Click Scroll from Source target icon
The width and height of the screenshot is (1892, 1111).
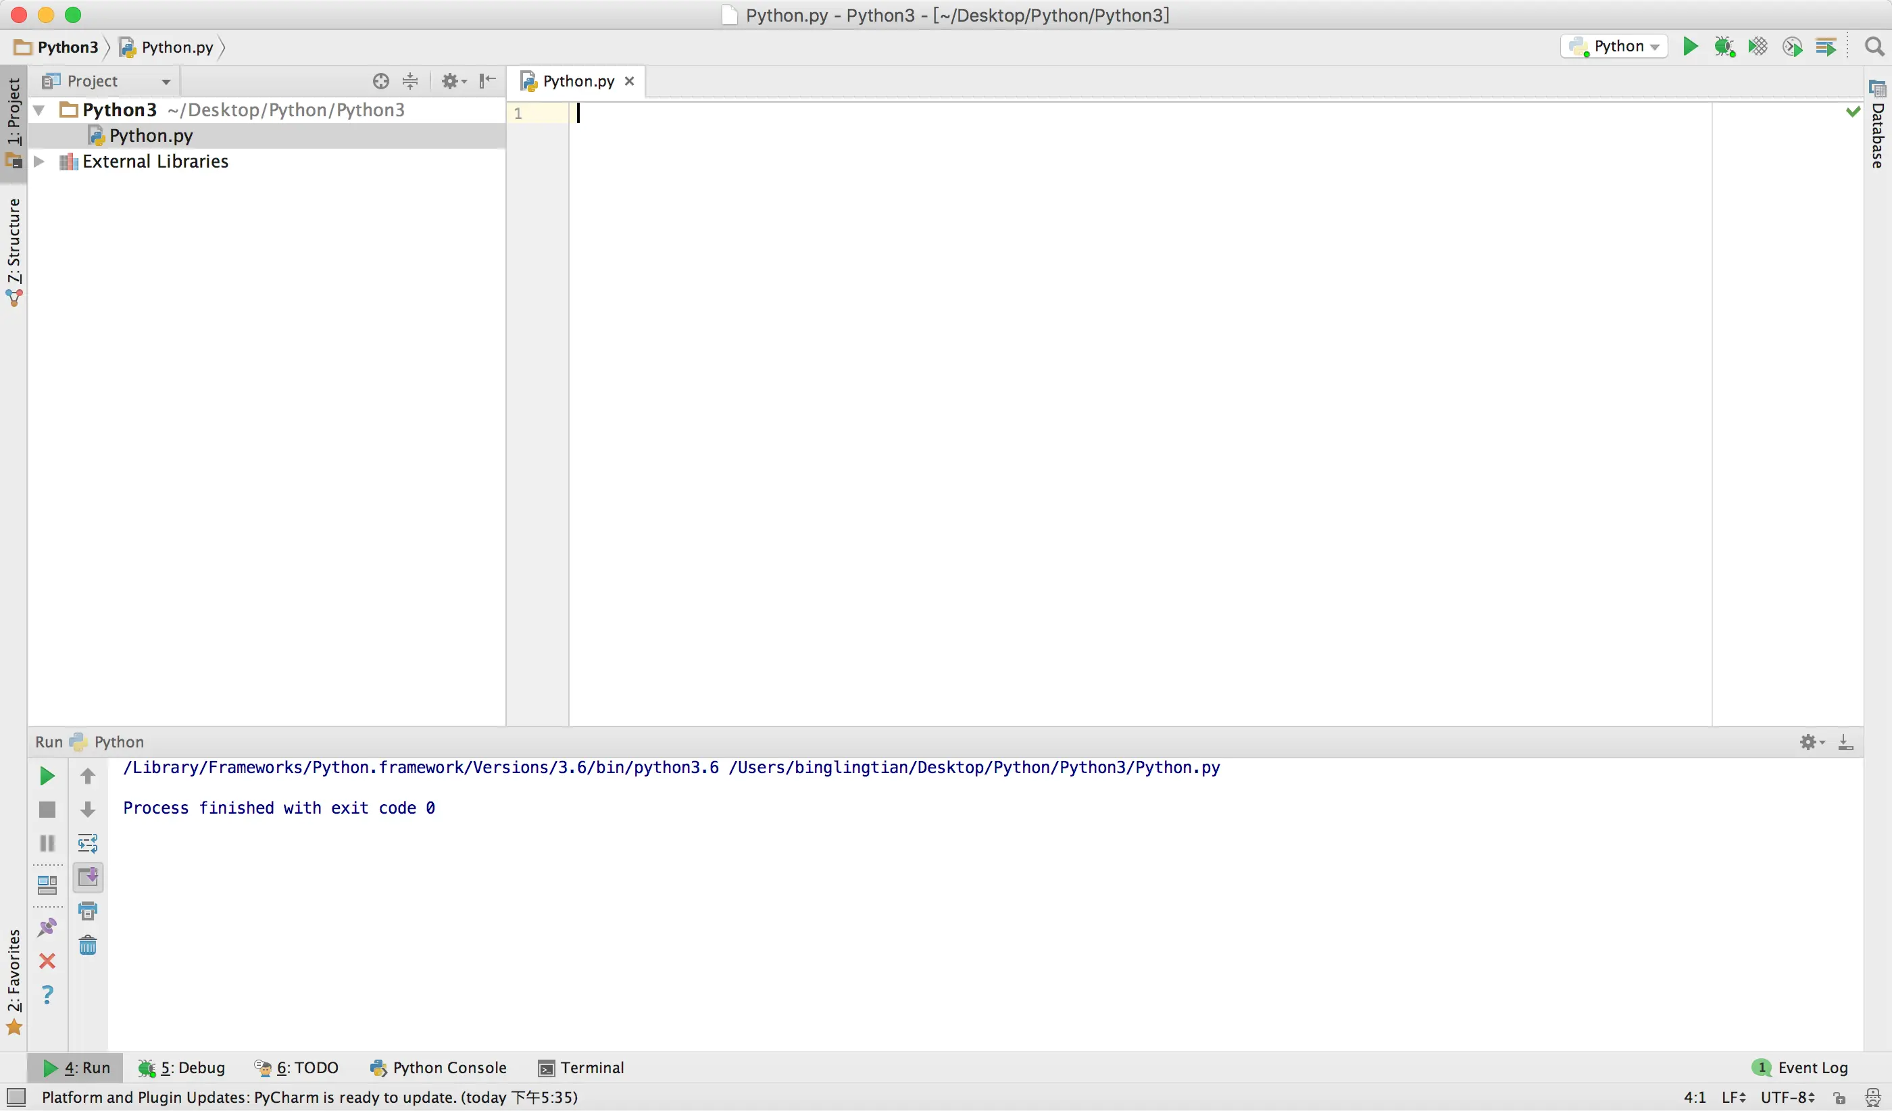(x=380, y=81)
